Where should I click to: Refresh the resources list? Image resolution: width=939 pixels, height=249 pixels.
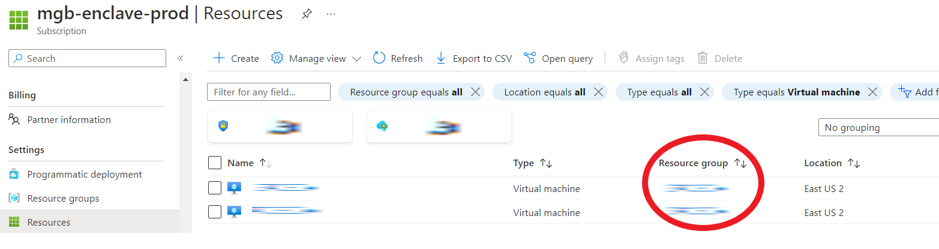[x=398, y=58]
